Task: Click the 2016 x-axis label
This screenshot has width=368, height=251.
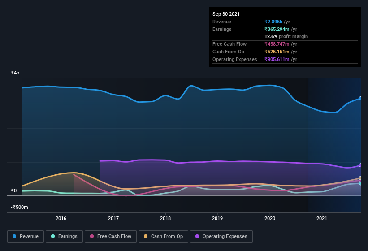Action: point(61,218)
